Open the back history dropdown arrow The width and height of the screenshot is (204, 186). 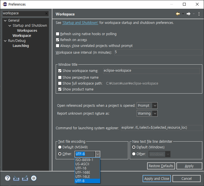coord(183,14)
